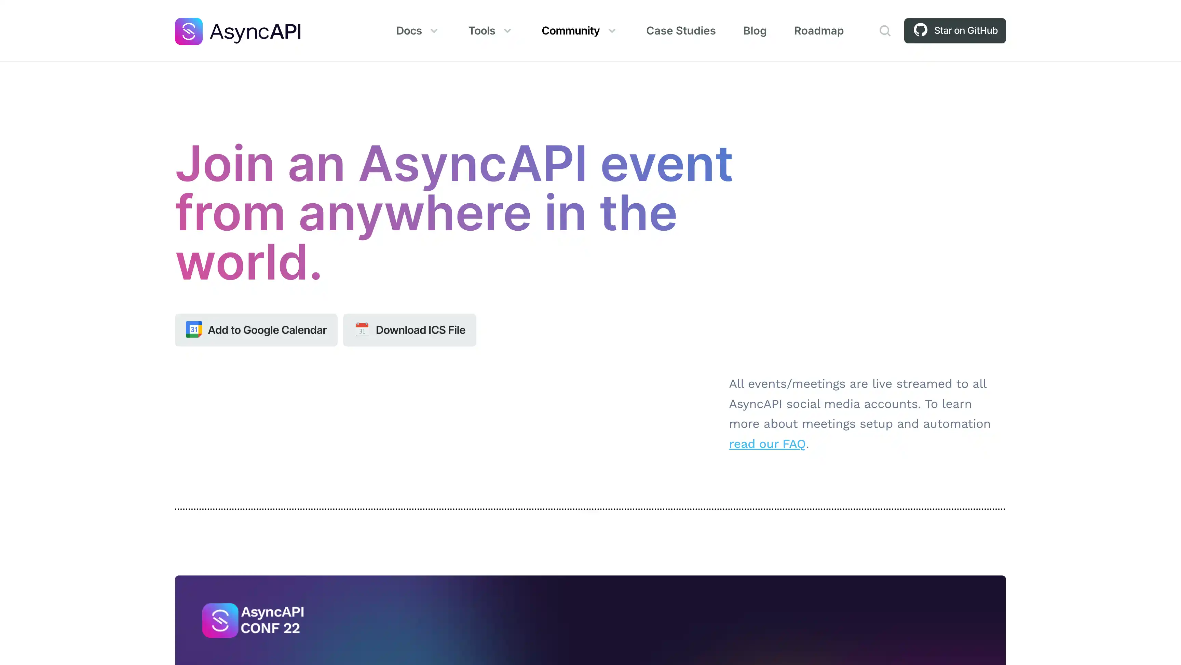Open the Tools menu item
1181x665 pixels.
pyautogui.click(x=481, y=31)
